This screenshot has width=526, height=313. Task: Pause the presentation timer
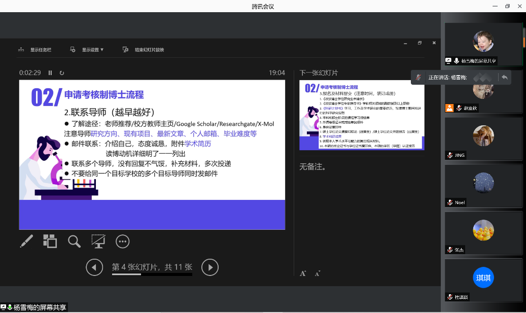click(50, 73)
